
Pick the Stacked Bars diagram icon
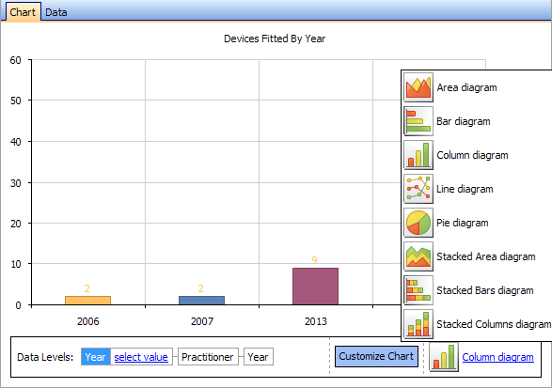tap(418, 290)
